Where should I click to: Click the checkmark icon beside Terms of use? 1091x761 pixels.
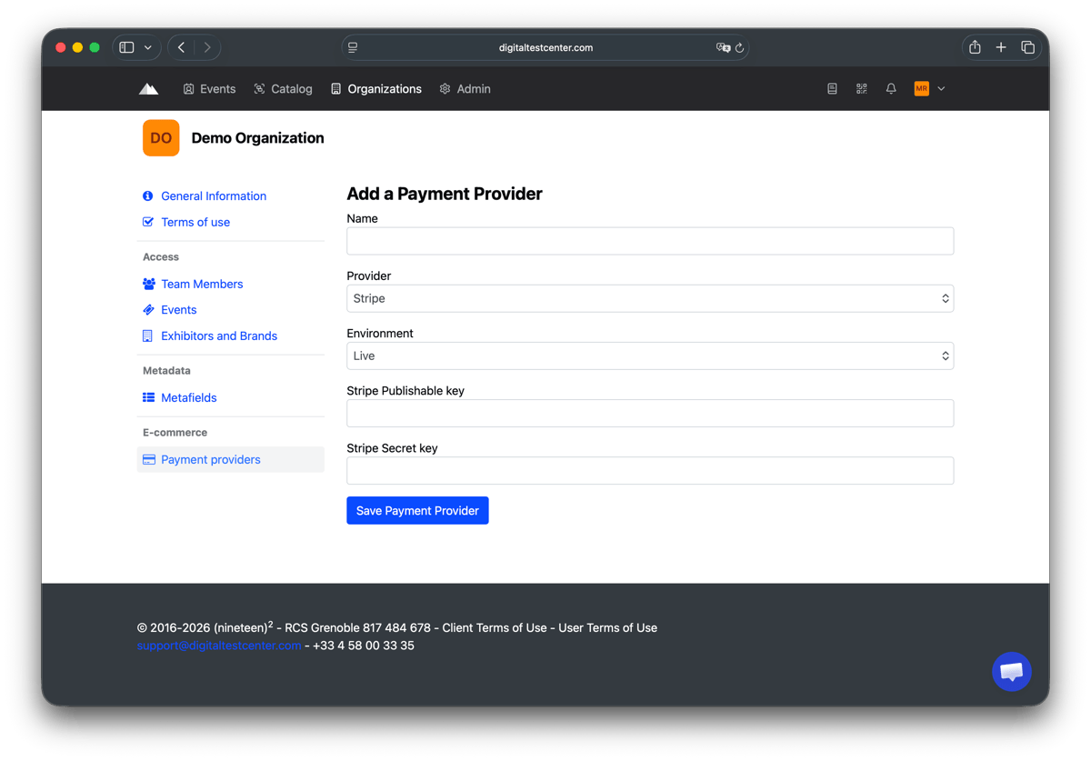click(x=148, y=222)
